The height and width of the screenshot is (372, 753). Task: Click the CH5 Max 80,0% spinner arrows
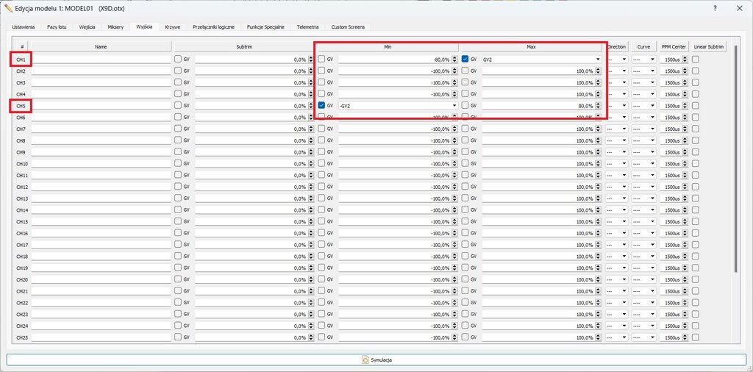coord(598,106)
